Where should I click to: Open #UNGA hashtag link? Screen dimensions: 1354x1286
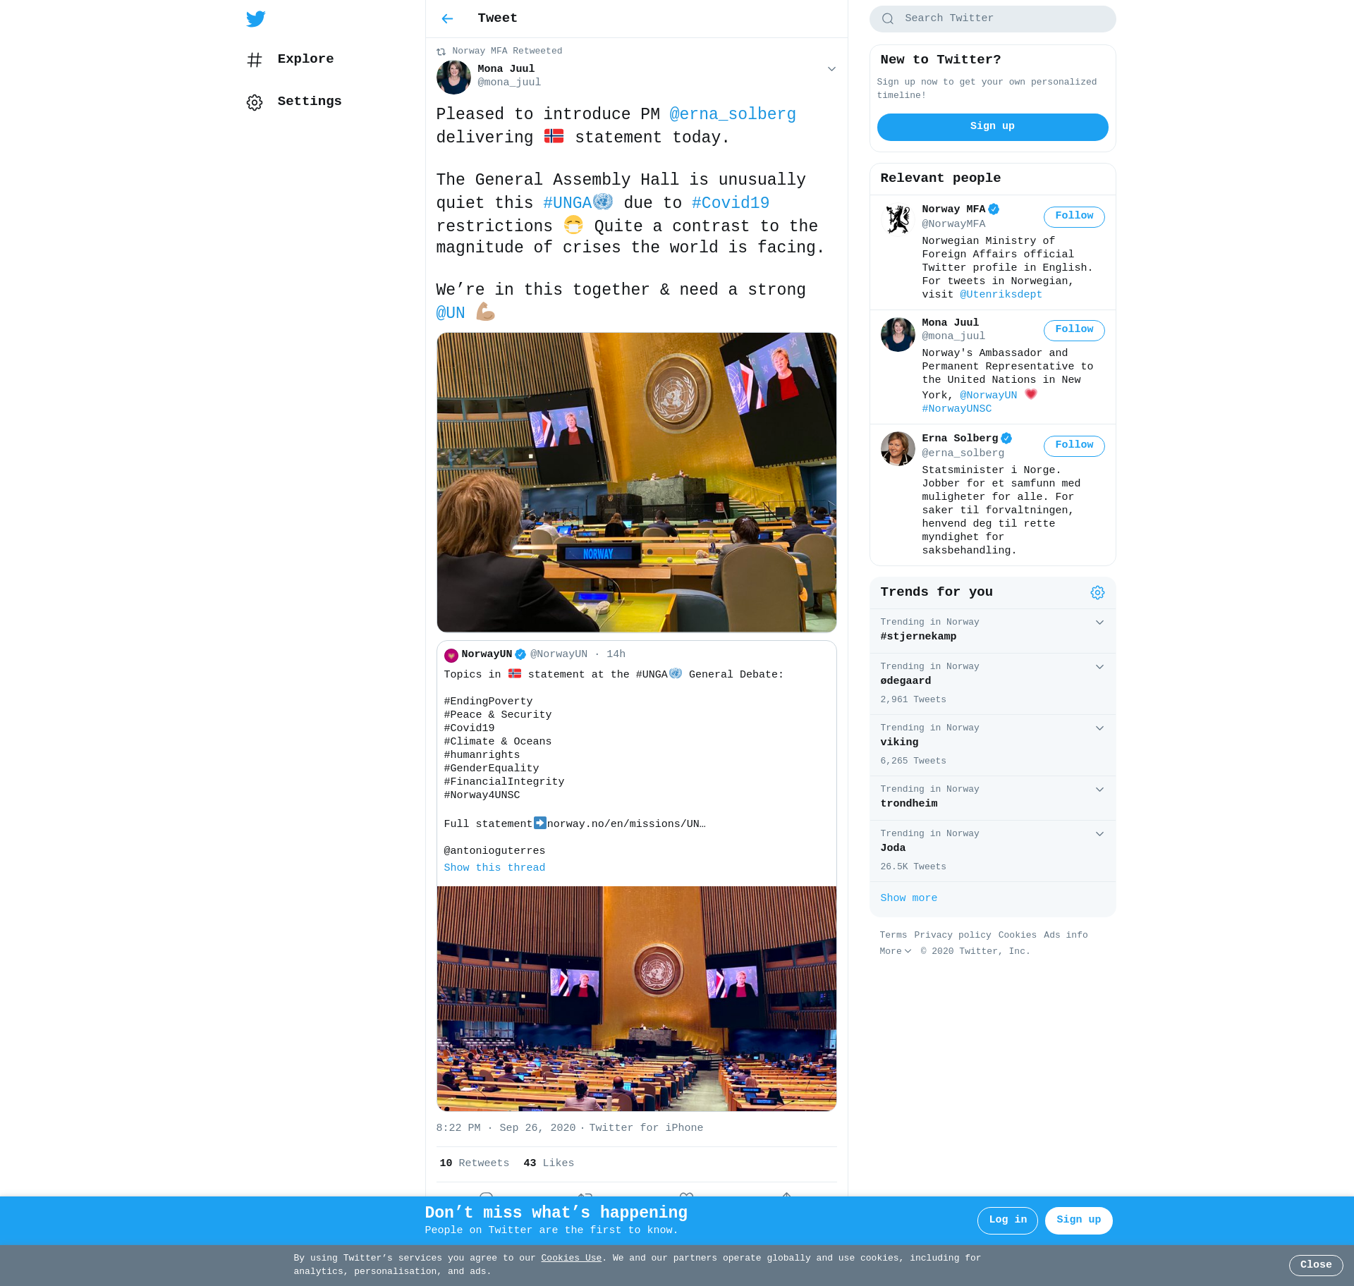[x=578, y=203]
